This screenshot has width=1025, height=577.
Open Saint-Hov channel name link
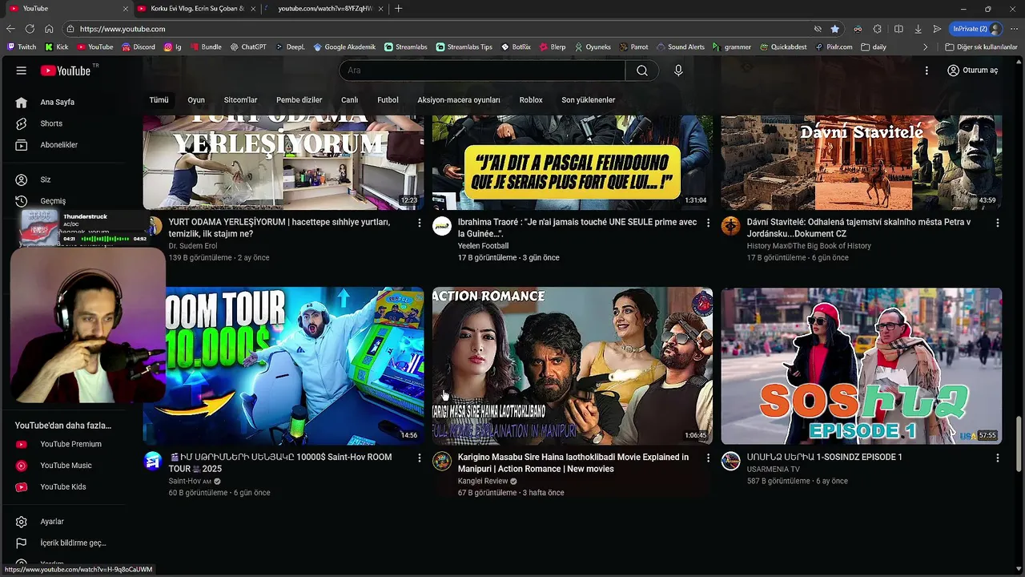click(190, 481)
